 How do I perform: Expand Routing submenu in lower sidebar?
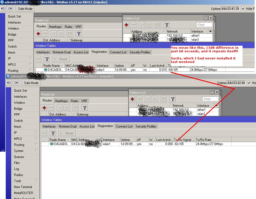pyautogui.click(x=36, y=145)
